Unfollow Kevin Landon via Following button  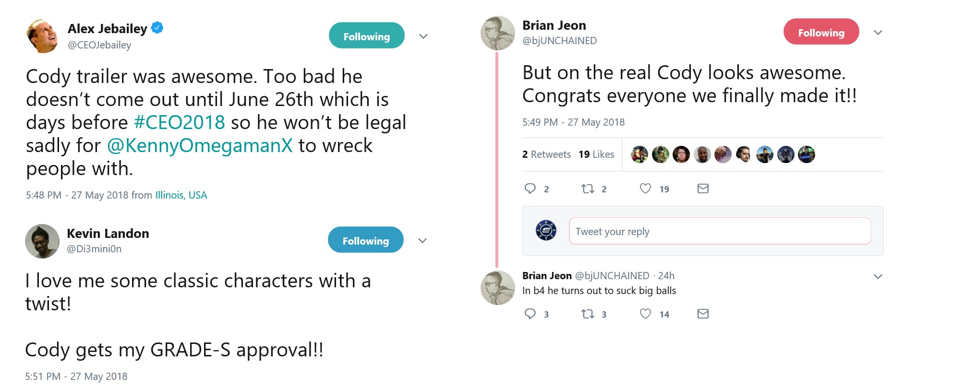[x=365, y=240]
